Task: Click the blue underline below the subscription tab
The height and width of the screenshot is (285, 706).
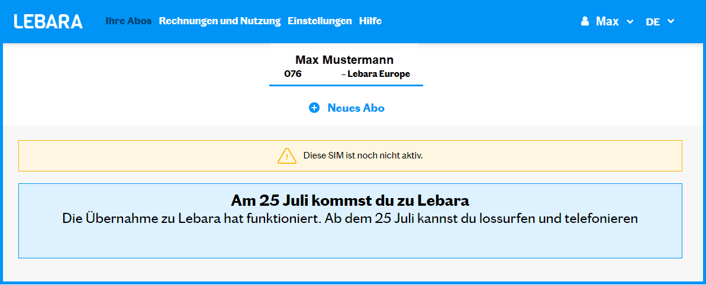Action: [346, 85]
